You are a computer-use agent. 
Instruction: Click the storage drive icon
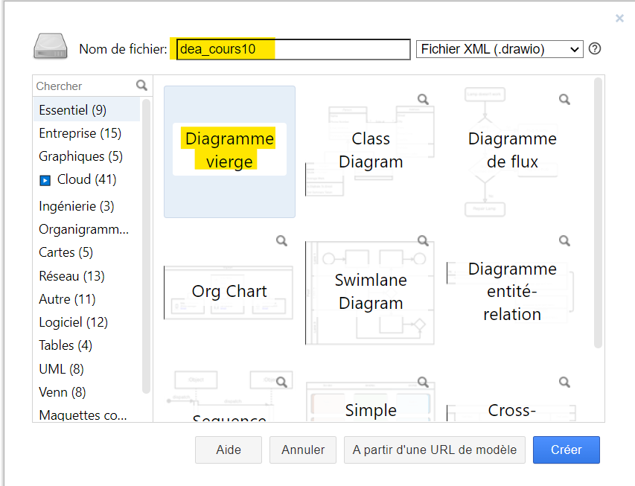(x=51, y=47)
